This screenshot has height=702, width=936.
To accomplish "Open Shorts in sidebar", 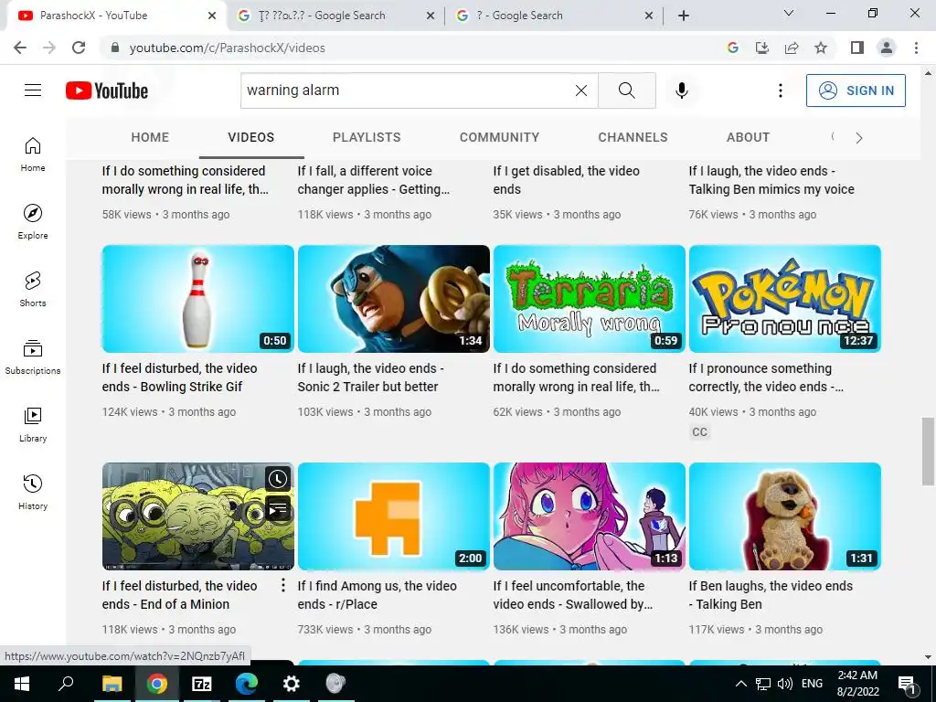I will point(33,289).
